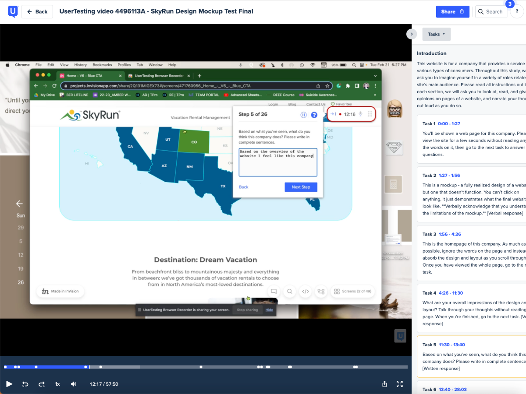526x394 pixels.
Task: Click the bookmark star in recorded address bar
Action: click(x=327, y=86)
